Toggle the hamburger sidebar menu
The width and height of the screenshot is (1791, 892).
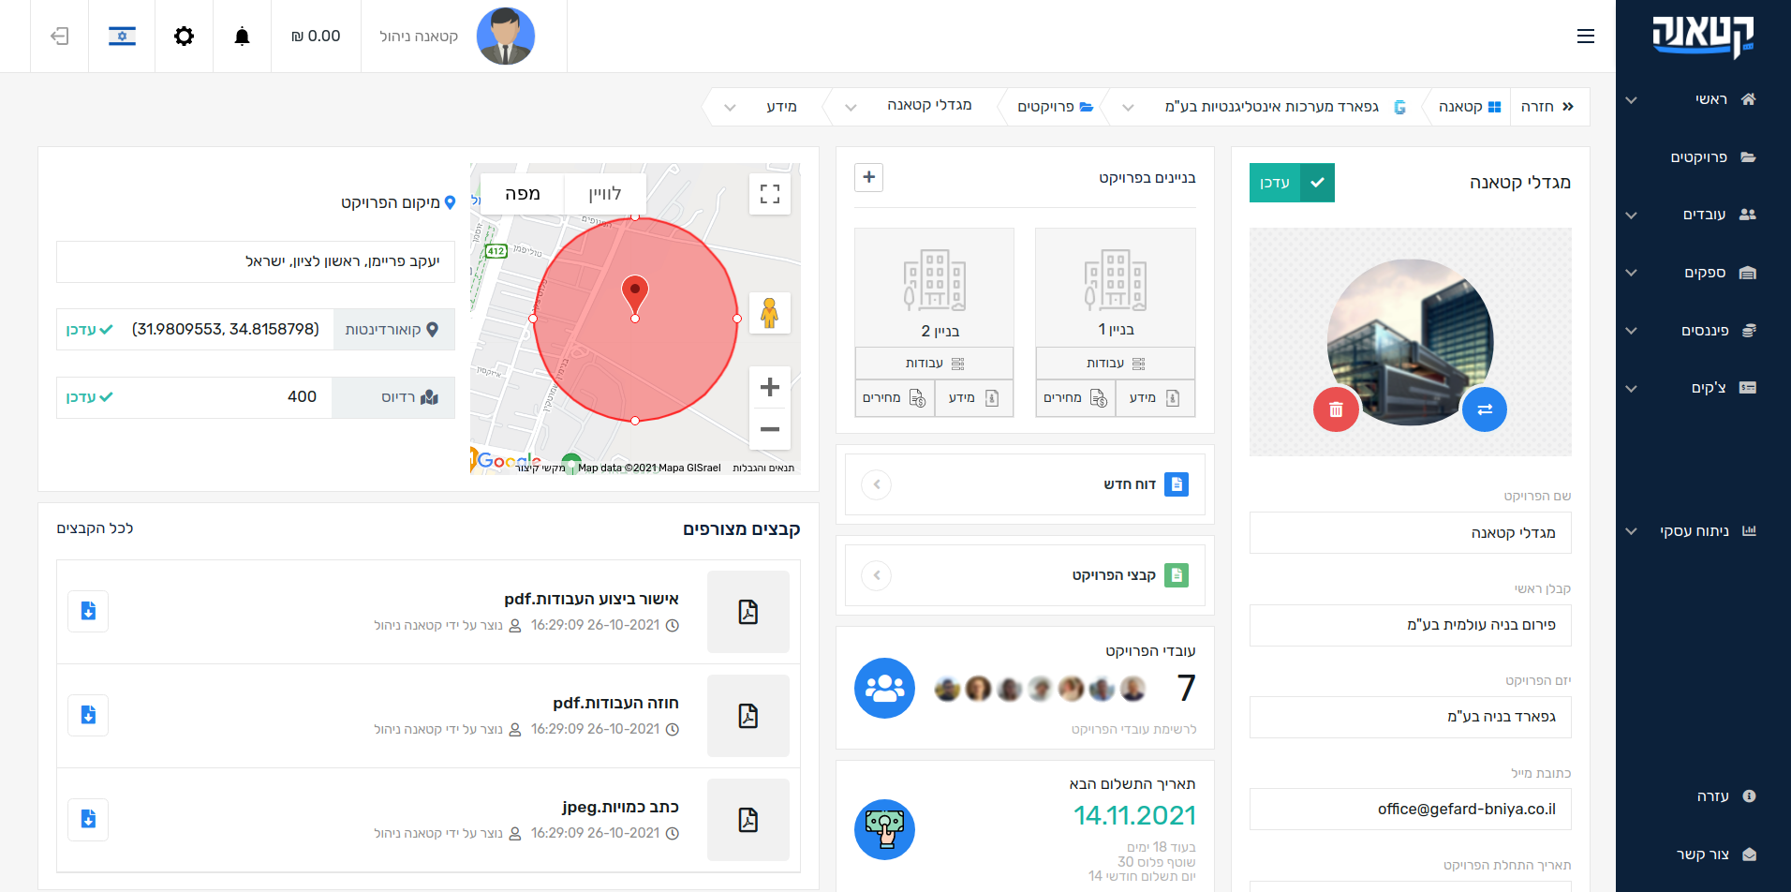point(1585,37)
